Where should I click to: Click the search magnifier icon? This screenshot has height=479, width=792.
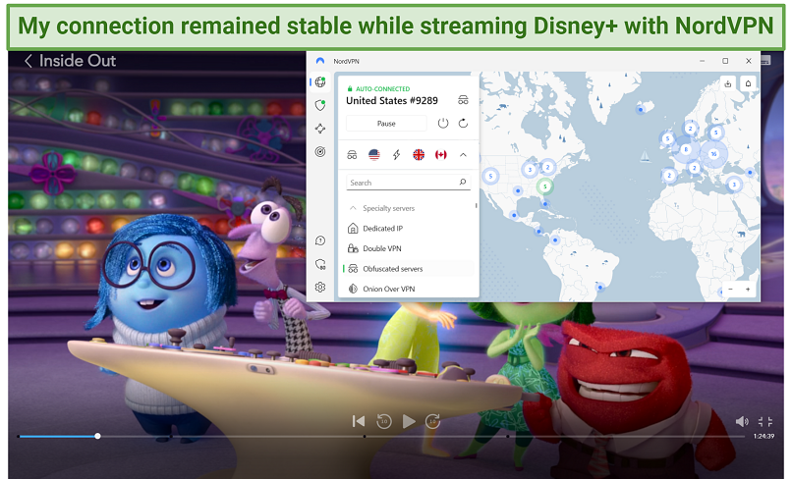click(463, 182)
